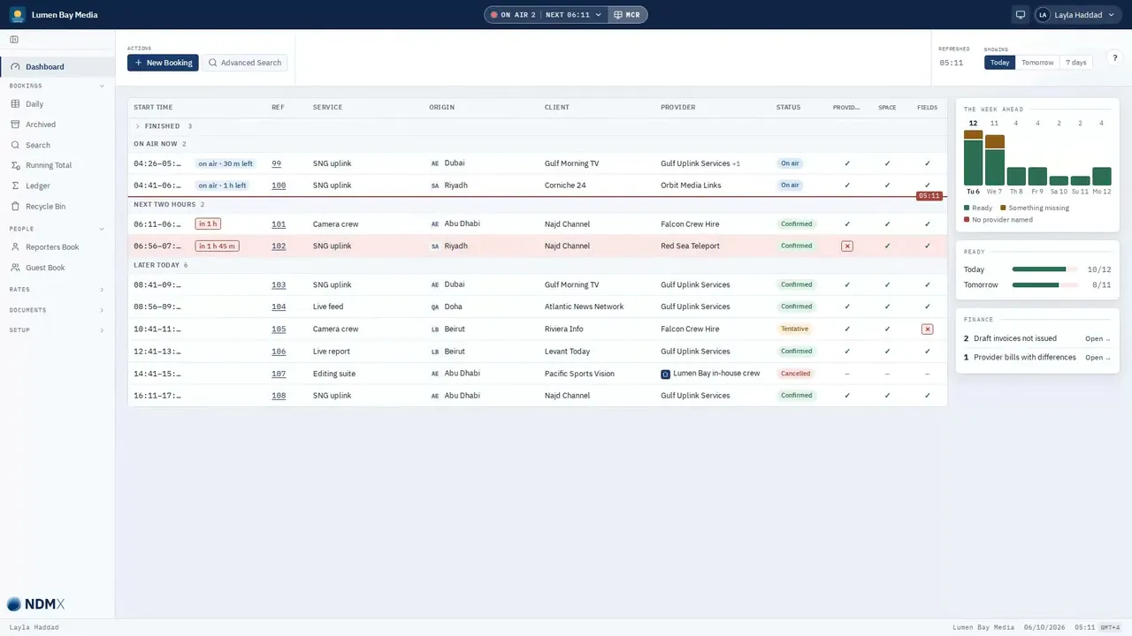Show Today's bookings
This screenshot has width=1132, height=636.
(x=1000, y=63)
